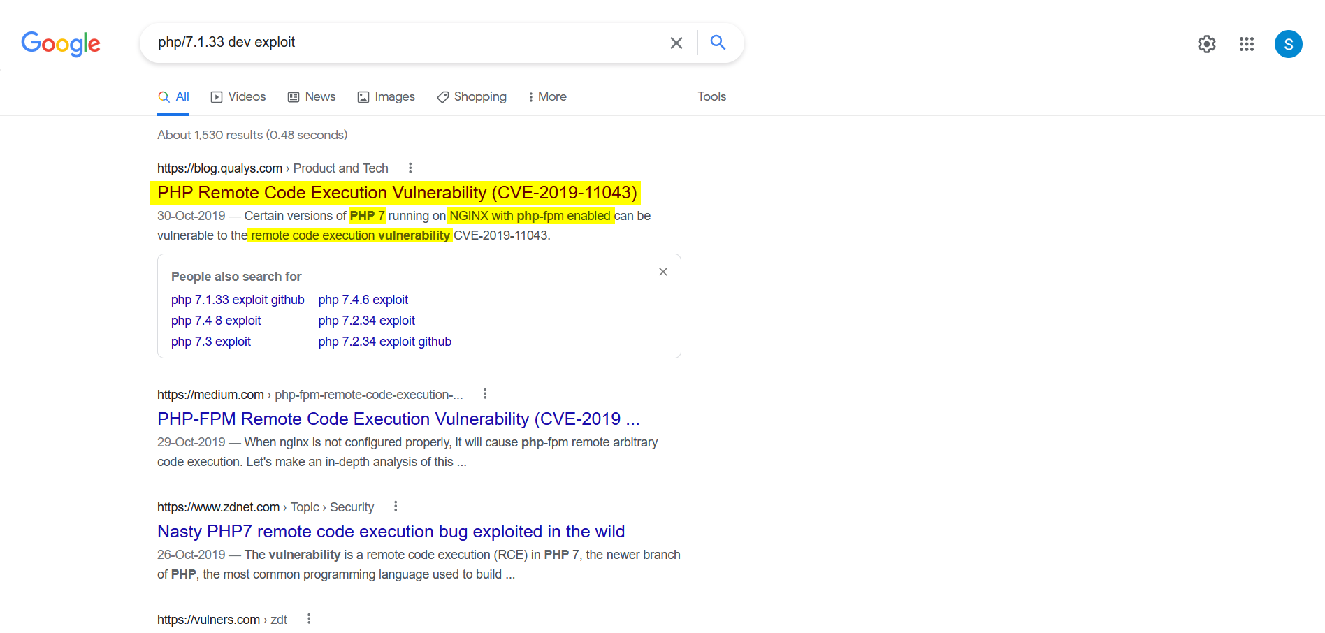The image size is (1325, 633).
Task: Start the search via the magnifying glass icon
Action: [718, 43]
